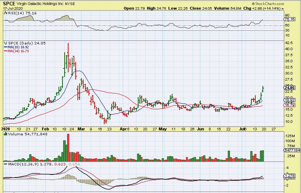Click the May label on the date axis
Image resolution: width=301 pixels, height=193 pixels.
tap(162, 129)
